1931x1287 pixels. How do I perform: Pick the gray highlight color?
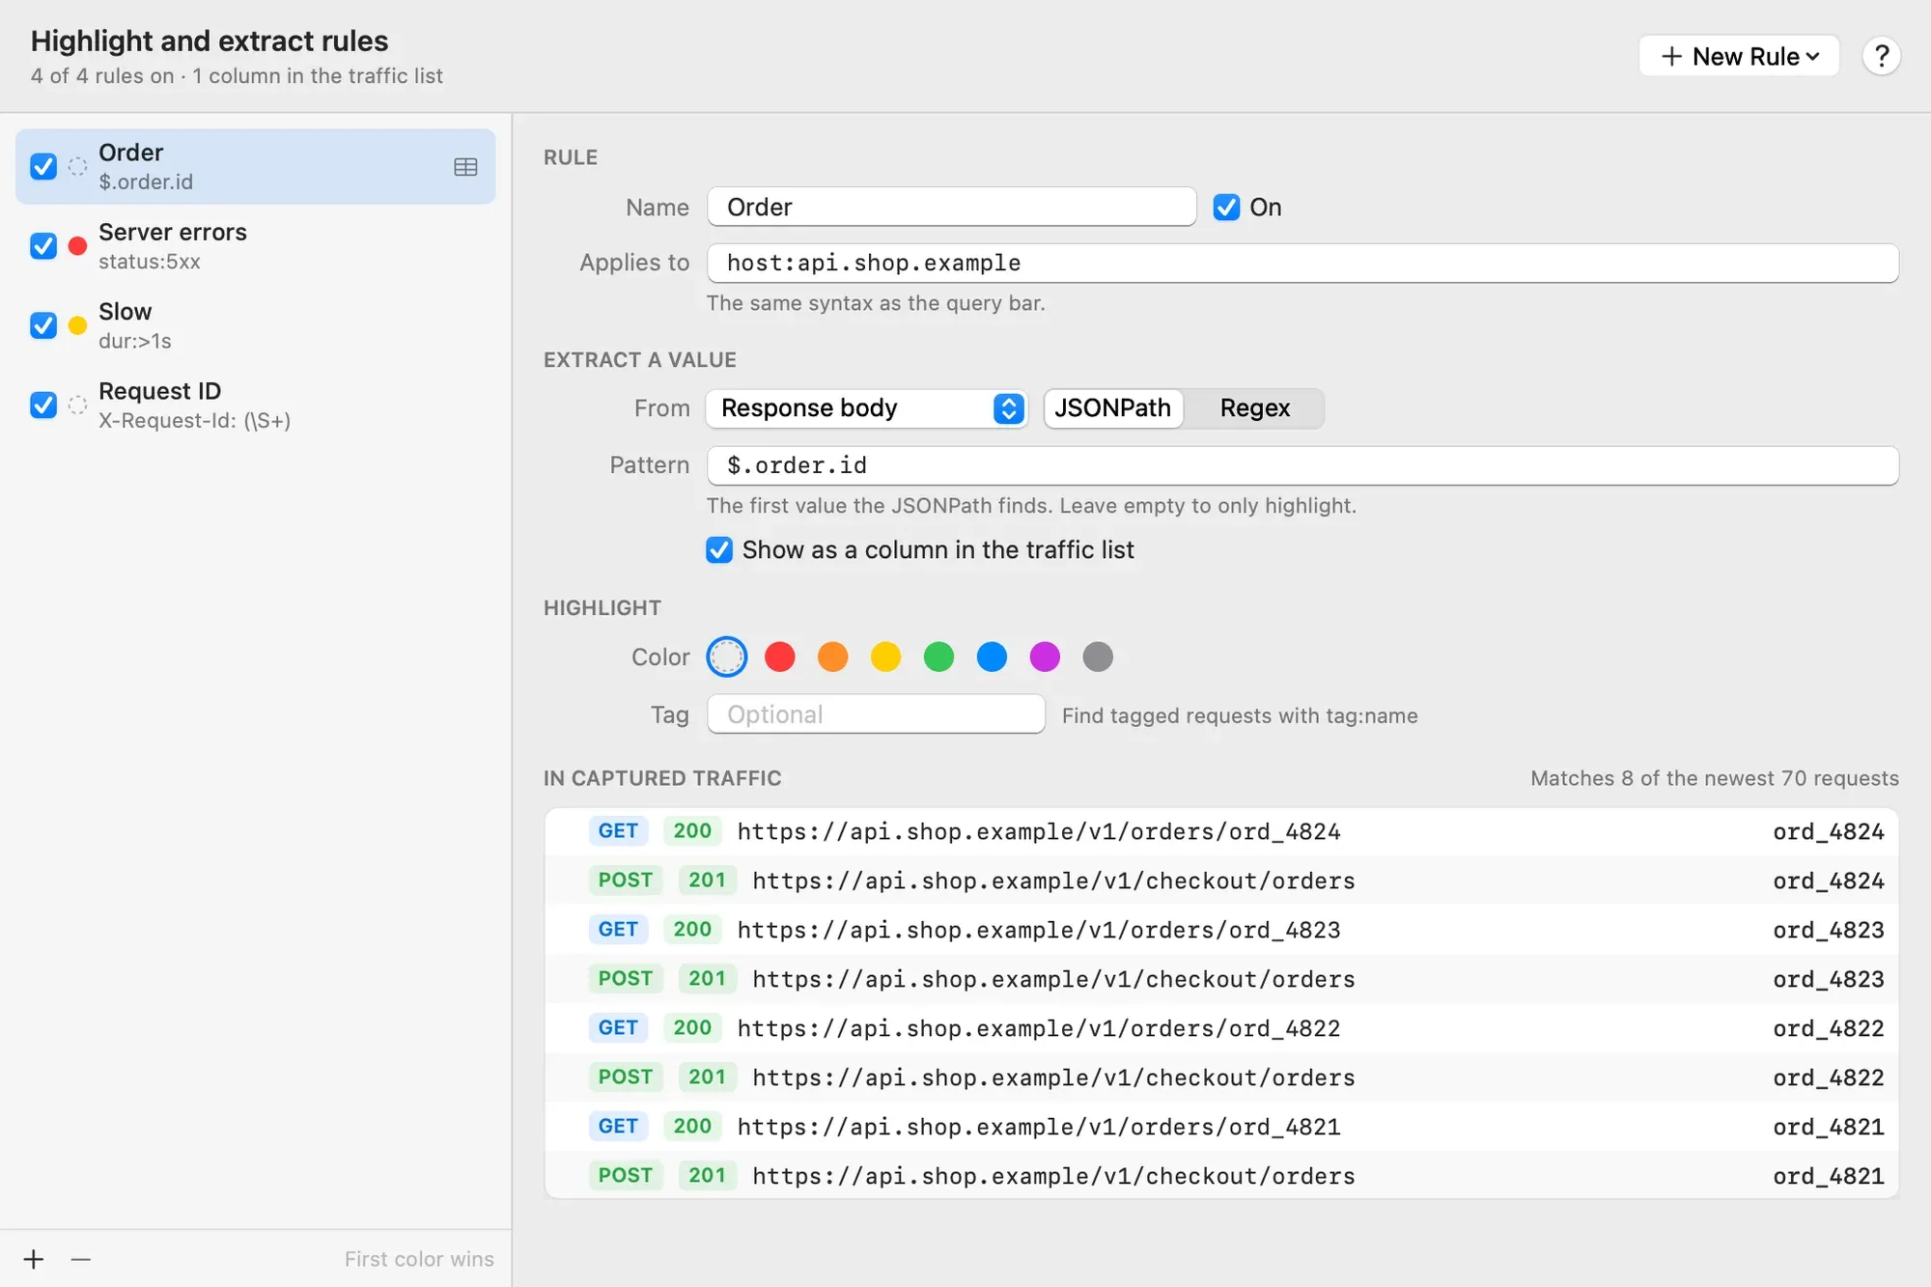pyautogui.click(x=1098, y=657)
